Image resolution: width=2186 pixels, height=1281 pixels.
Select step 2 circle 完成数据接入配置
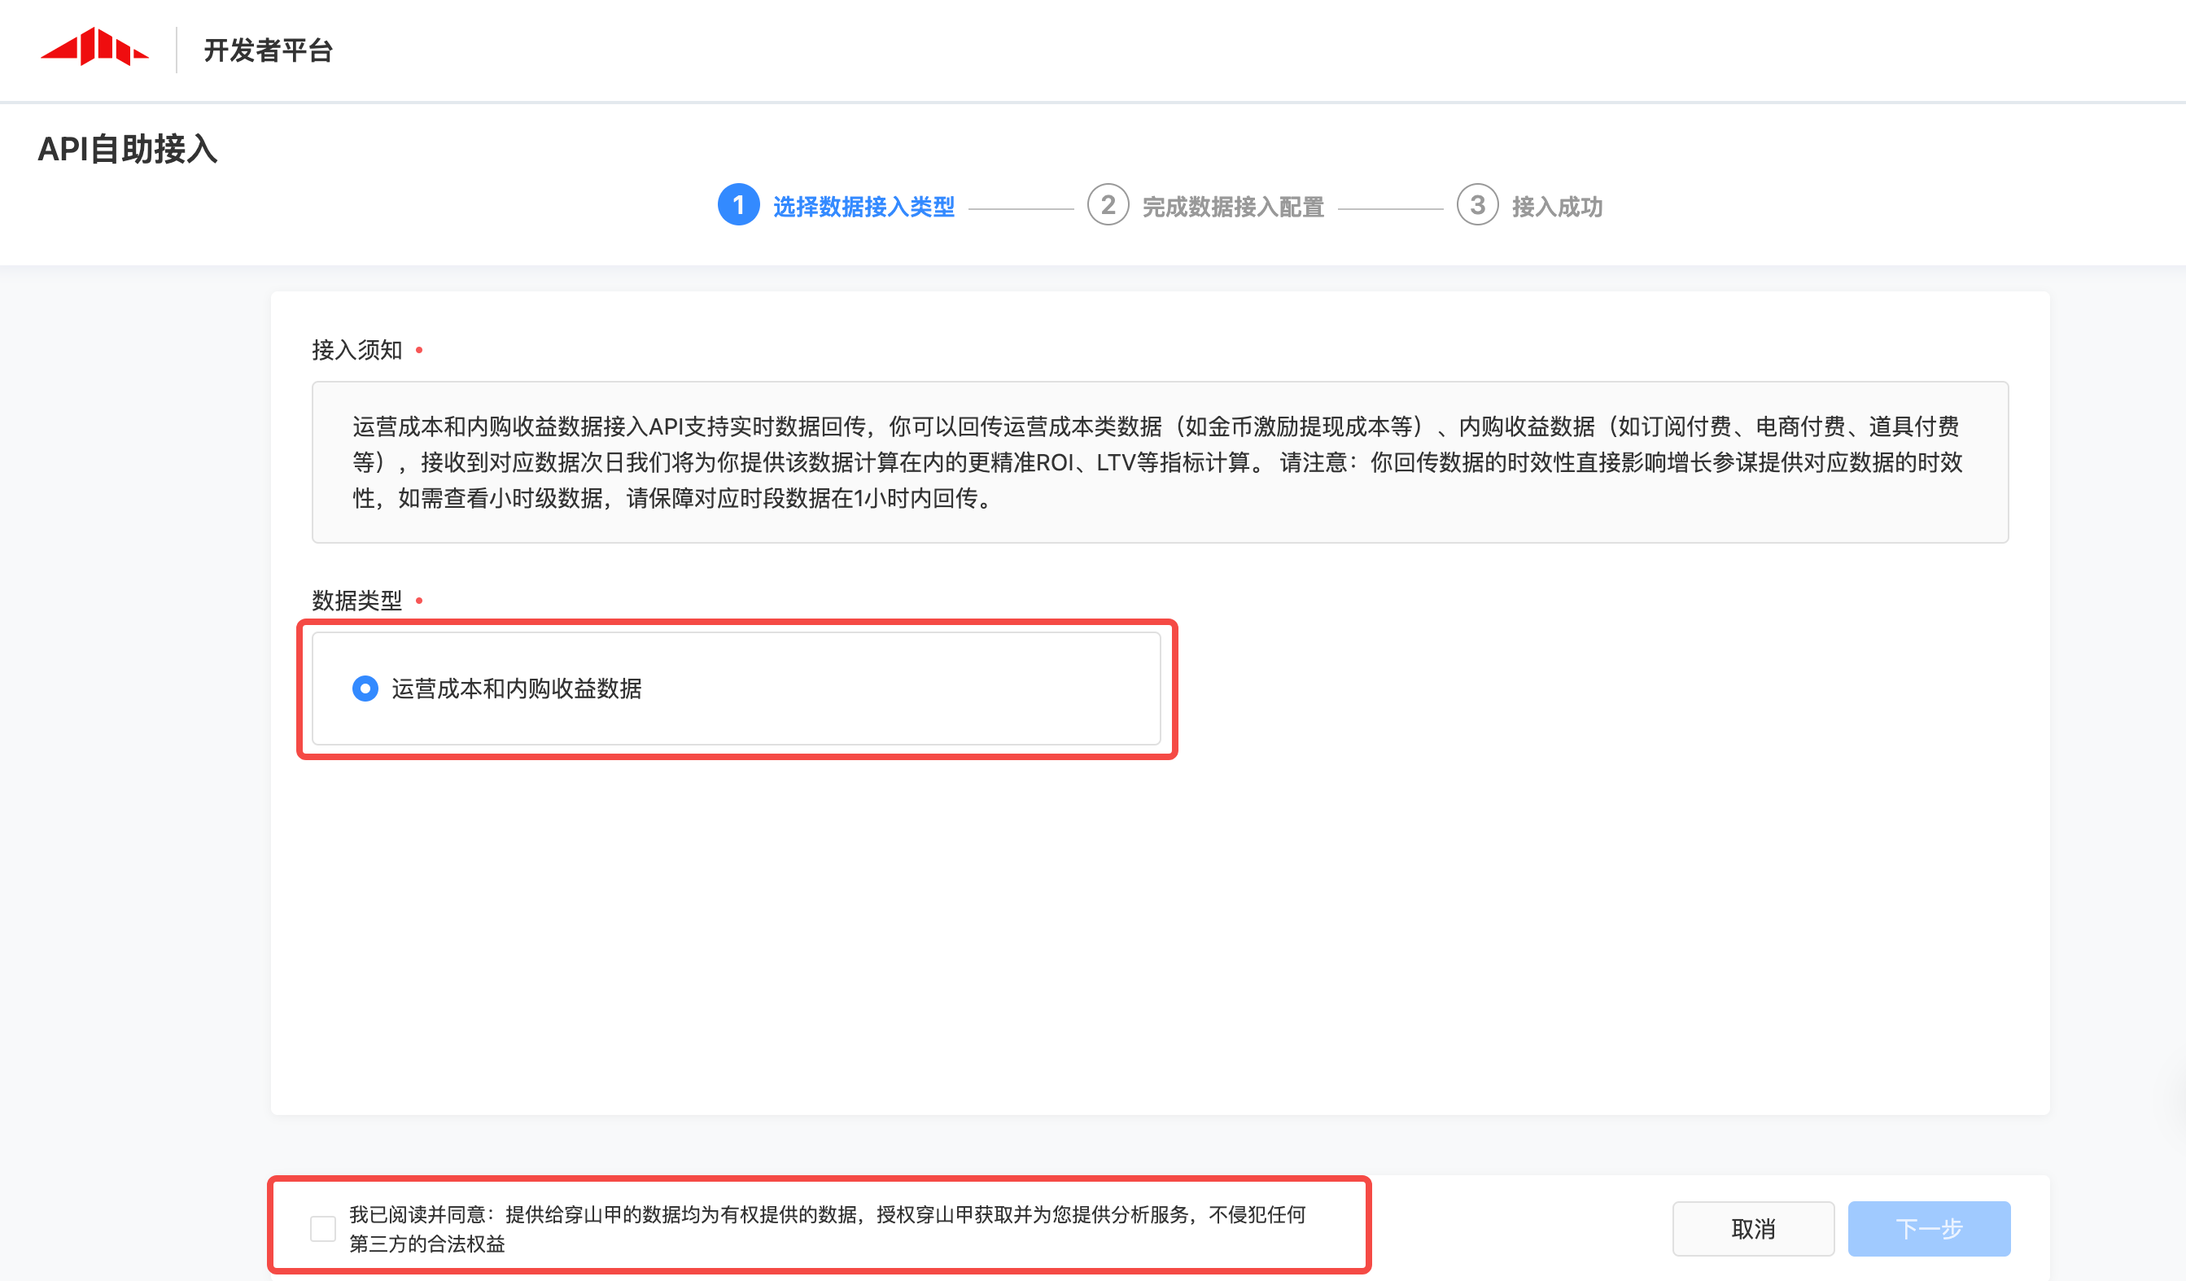1108,204
